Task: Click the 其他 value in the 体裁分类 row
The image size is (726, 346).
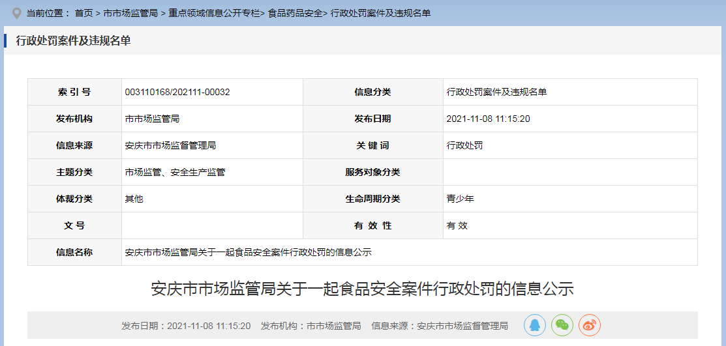Action: 134,199
